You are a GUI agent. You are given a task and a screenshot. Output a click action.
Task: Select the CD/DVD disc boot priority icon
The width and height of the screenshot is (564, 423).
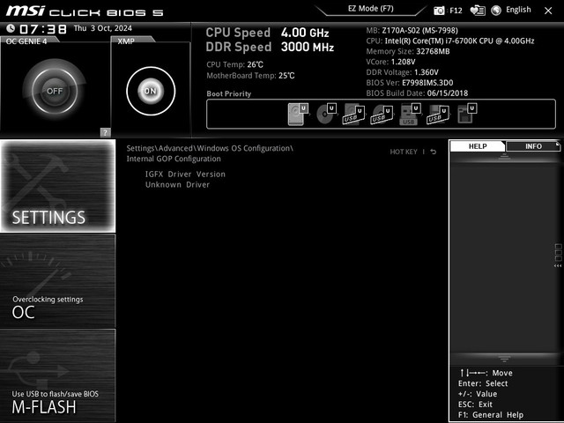(326, 114)
